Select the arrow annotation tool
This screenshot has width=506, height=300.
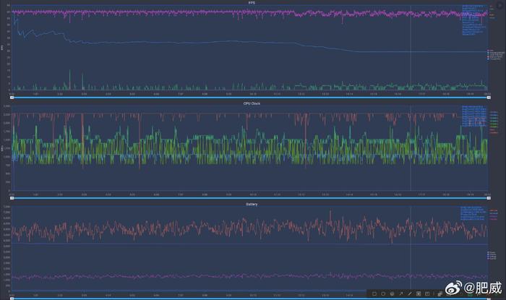tap(401, 294)
